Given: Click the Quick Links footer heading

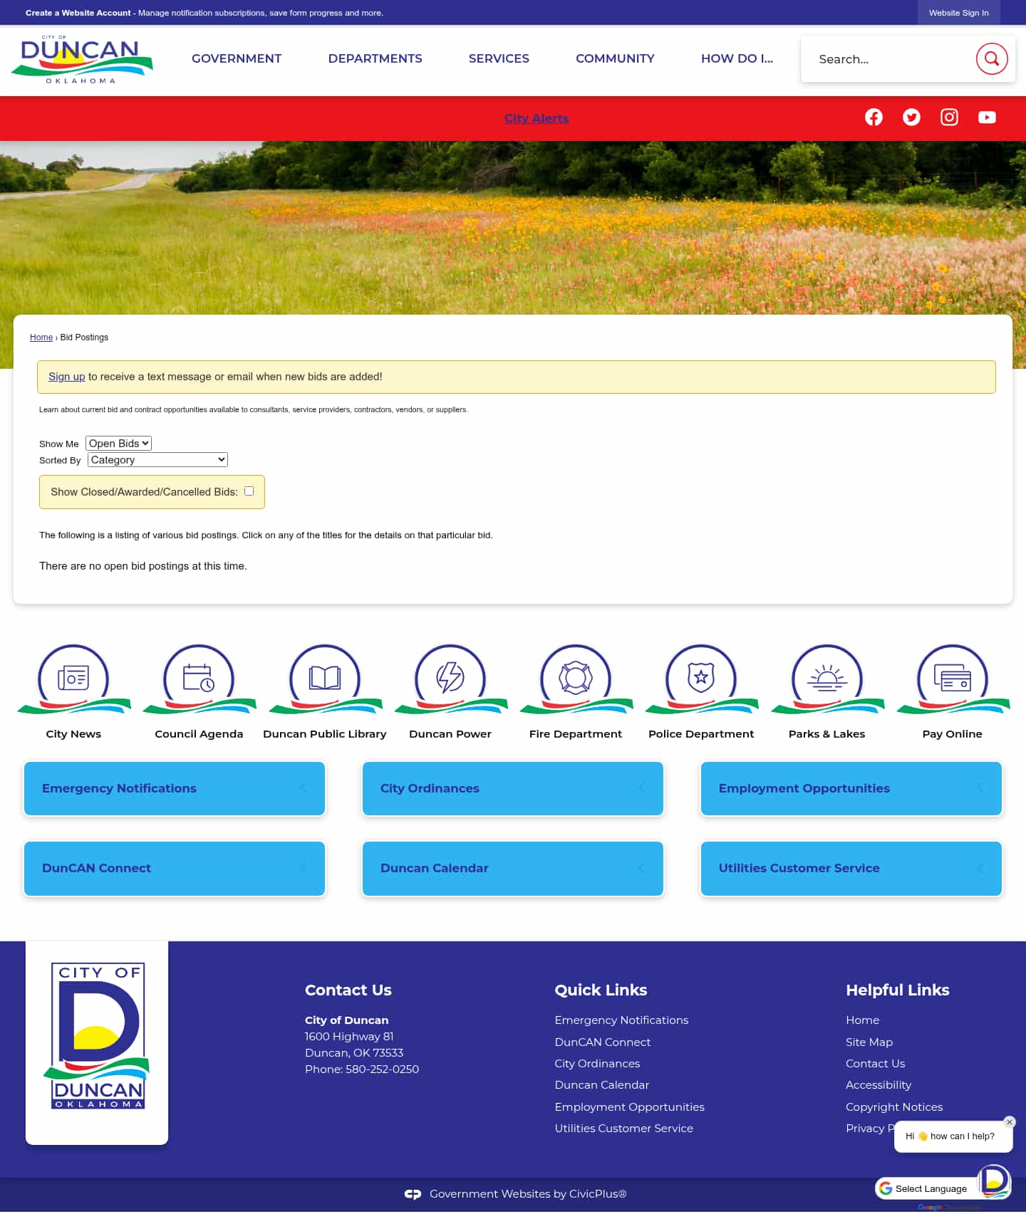Looking at the screenshot, I should click(601, 990).
